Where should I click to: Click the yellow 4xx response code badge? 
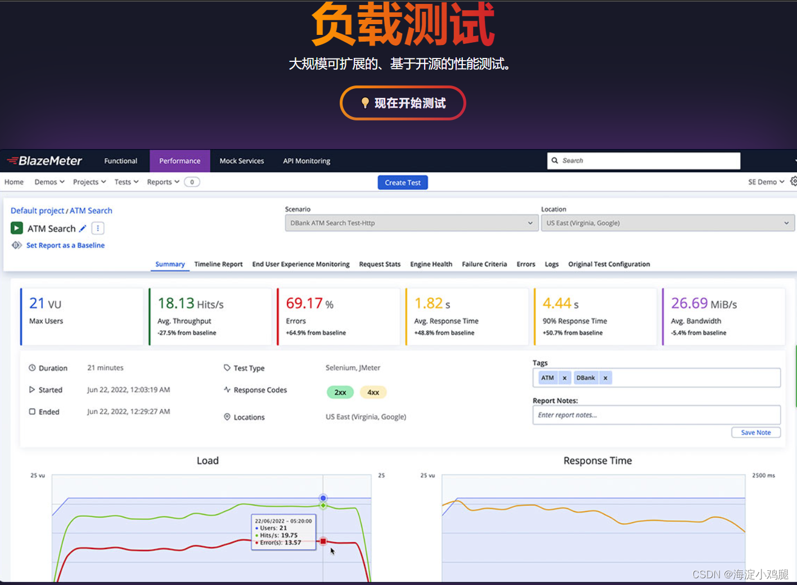pyautogui.click(x=373, y=392)
